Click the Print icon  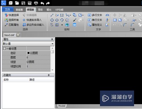pyautogui.click(x=36, y=3)
